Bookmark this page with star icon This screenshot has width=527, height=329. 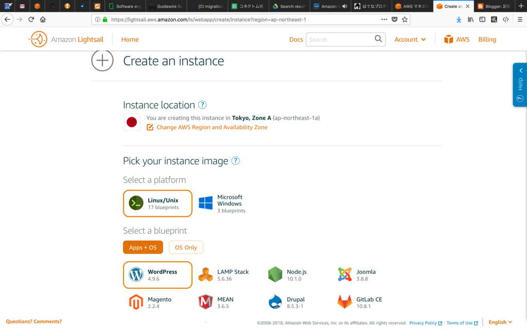[x=405, y=20]
